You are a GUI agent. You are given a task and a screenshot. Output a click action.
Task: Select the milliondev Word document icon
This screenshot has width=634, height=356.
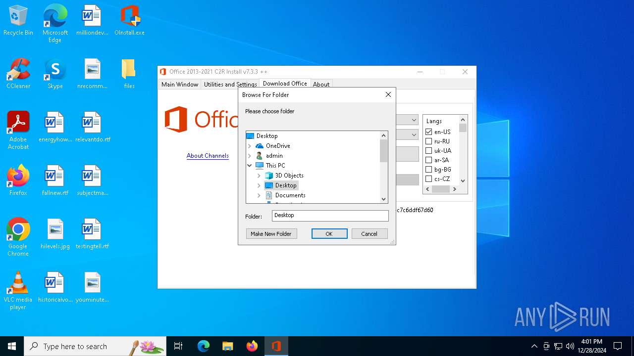point(92,21)
